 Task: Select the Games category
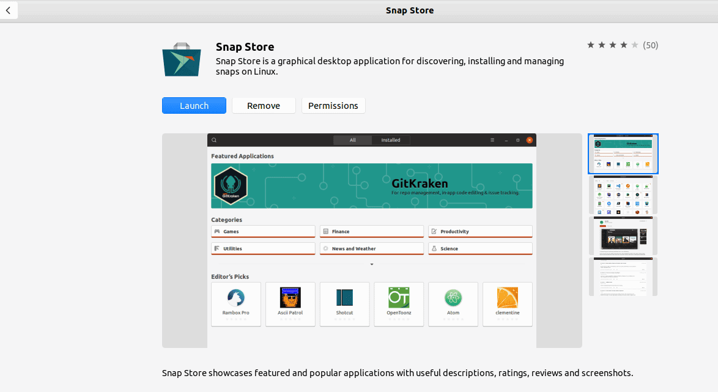pos(264,232)
